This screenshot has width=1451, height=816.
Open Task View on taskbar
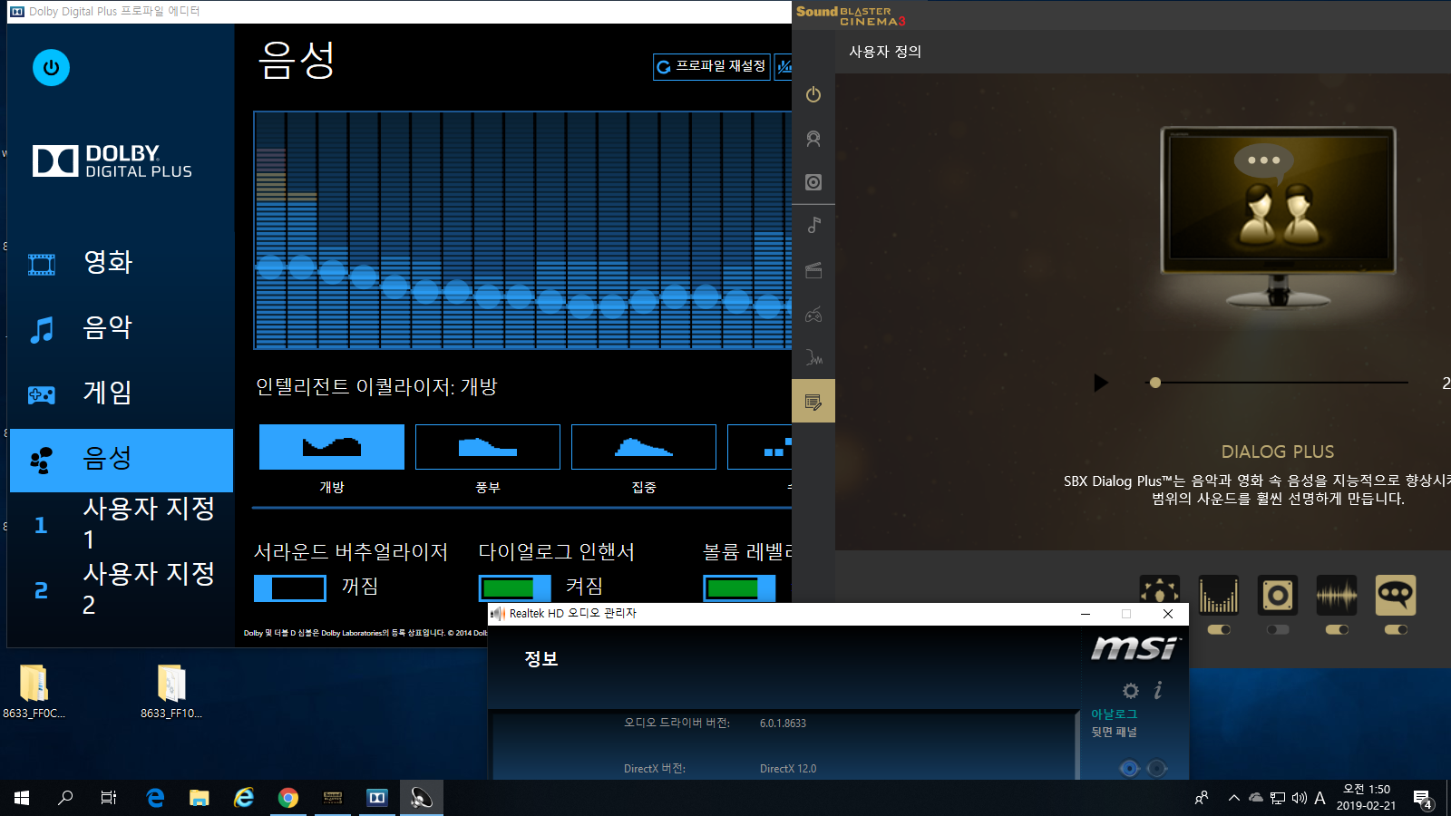[109, 798]
